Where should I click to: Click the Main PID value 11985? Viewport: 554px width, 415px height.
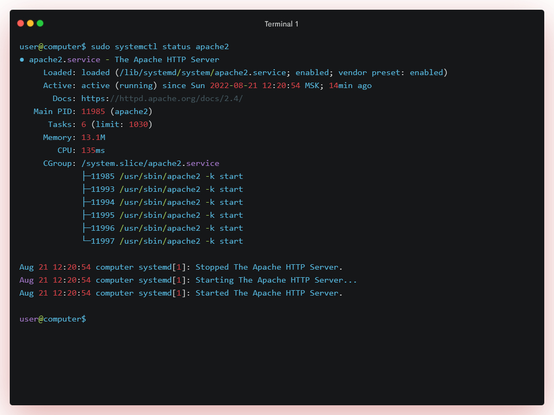click(x=93, y=111)
